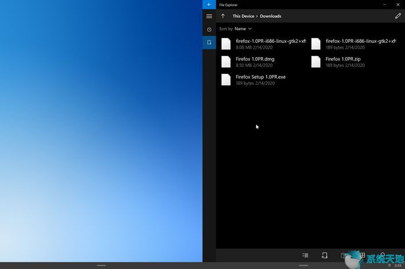The height and width of the screenshot is (269, 405).
Task: Open the Recent clock icon in sidebar
Action: pyautogui.click(x=209, y=29)
